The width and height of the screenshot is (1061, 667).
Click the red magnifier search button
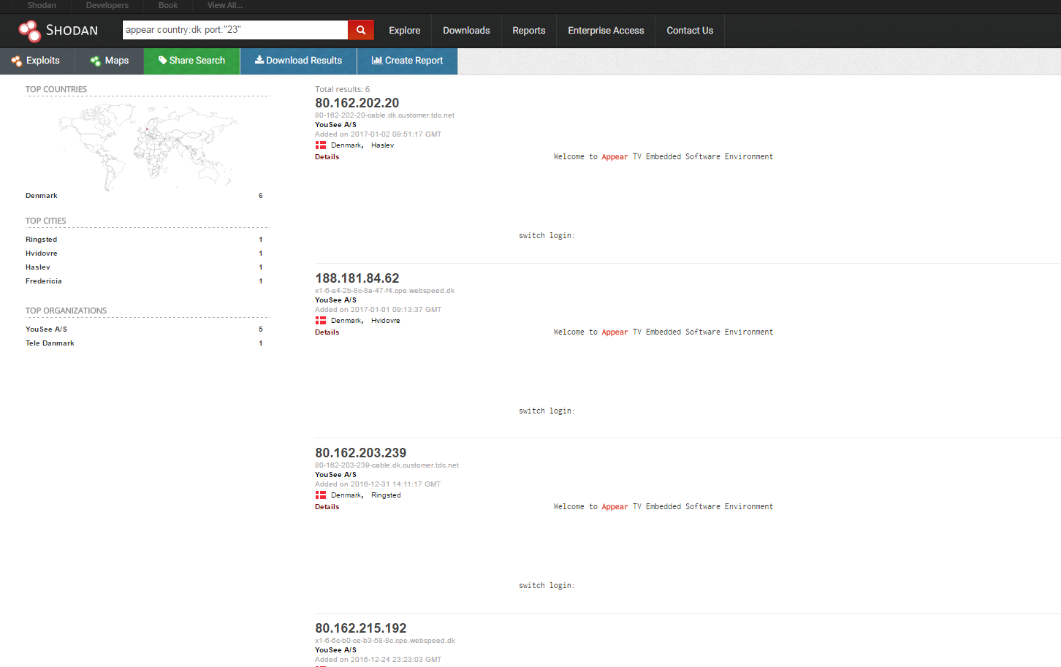(361, 30)
